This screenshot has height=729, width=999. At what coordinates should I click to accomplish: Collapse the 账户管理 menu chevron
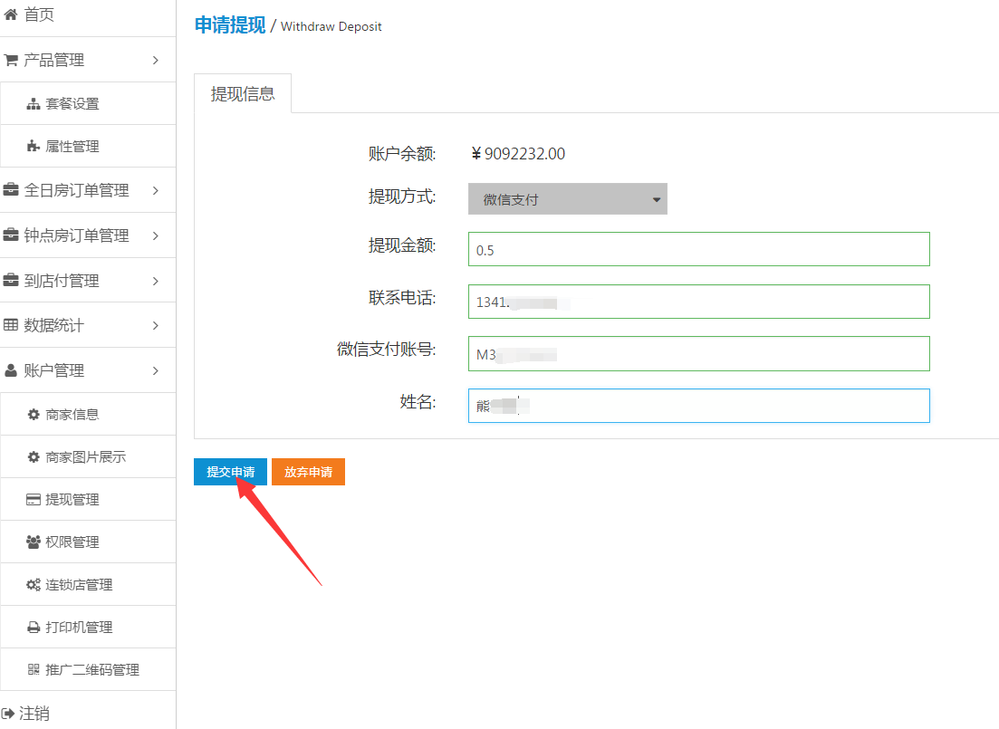tap(156, 370)
